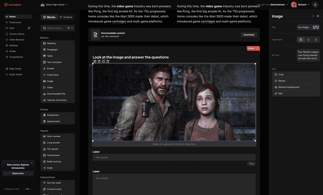Choose Crop in the Edit section

coord(296,74)
